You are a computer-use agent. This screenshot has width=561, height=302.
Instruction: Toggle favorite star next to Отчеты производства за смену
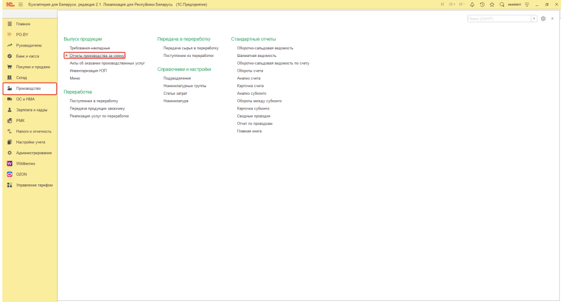click(x=66, y=55)
